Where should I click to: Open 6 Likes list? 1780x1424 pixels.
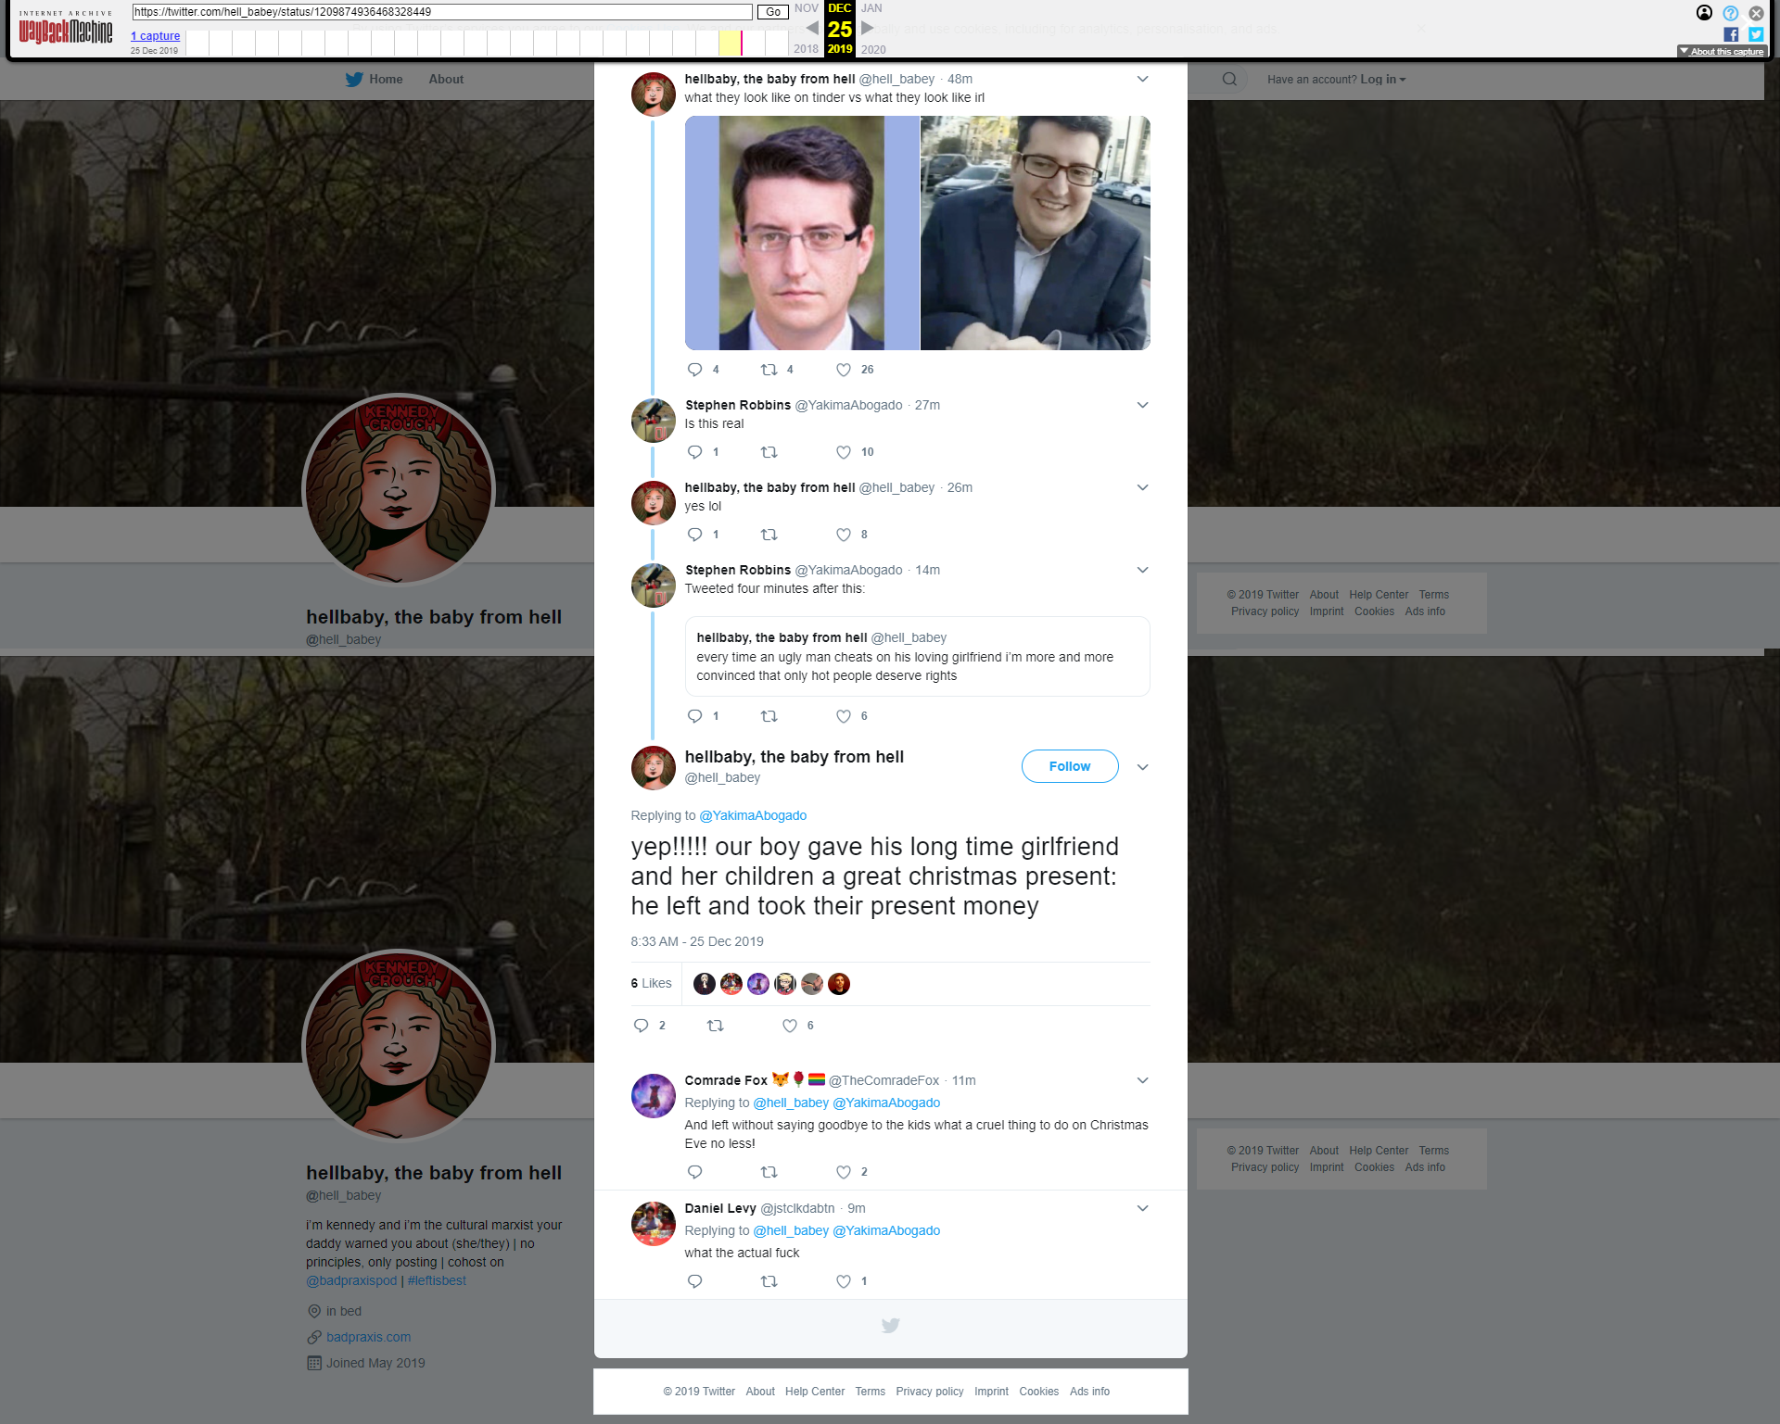pos(651,984)
